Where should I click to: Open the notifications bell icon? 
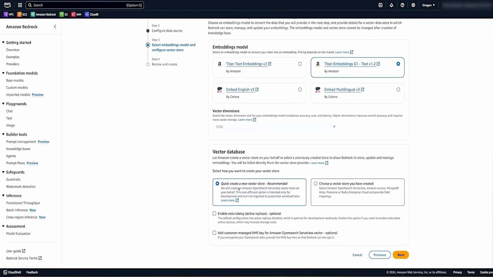pyautogui.click(x=391, y=5)
